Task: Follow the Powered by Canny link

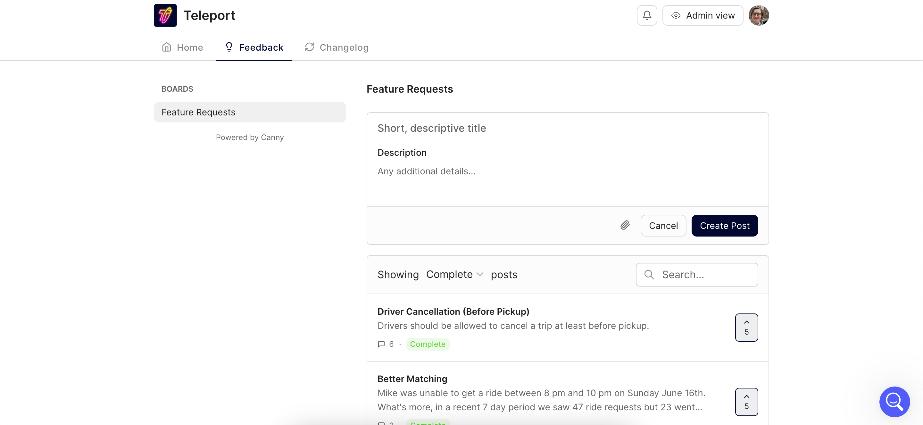Action: pyautogui.click(x=250, y=137)
